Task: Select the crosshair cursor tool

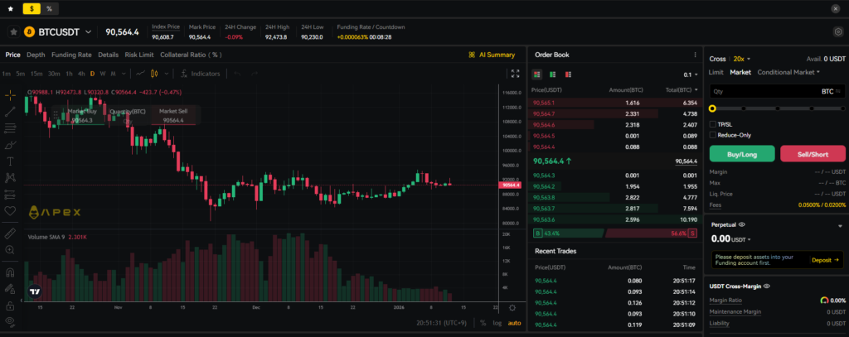Action: point(10,95)
